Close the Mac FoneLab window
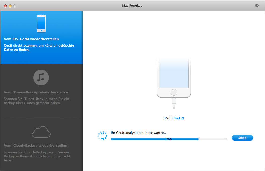265x171 pixels. [x=5, y=6]
